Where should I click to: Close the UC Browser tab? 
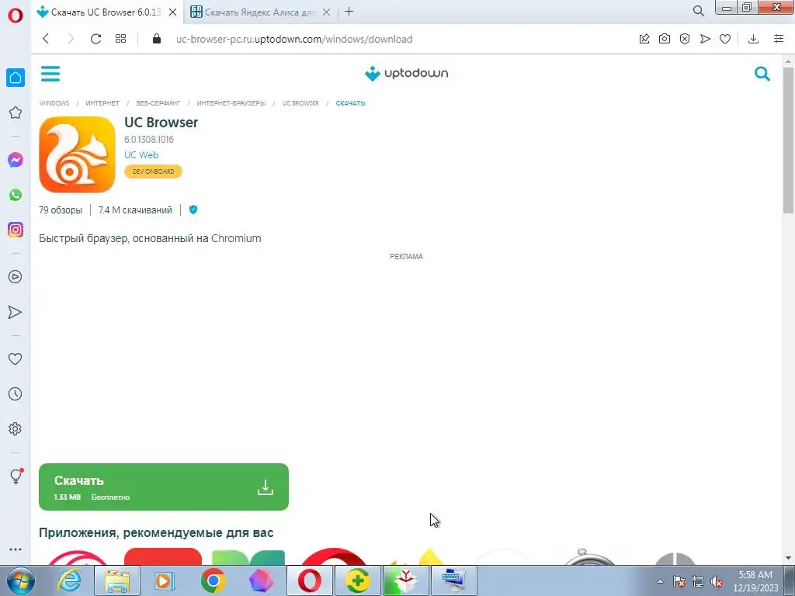172,12
